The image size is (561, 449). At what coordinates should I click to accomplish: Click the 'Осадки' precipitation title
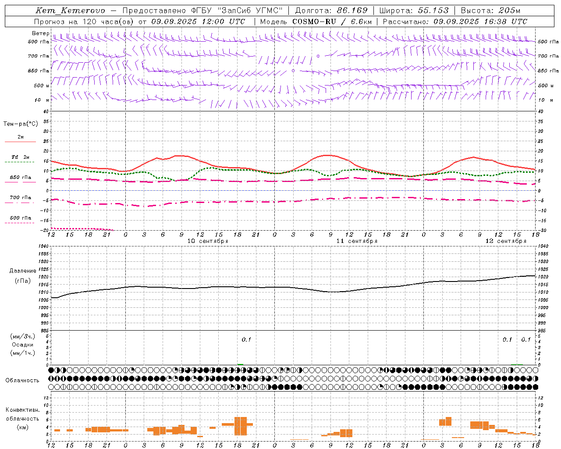click(x=23, y=345)
